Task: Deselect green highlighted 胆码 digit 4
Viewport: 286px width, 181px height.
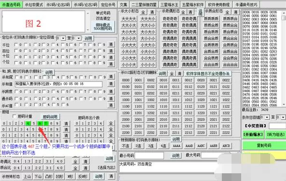Action: (x=28, y=123)
